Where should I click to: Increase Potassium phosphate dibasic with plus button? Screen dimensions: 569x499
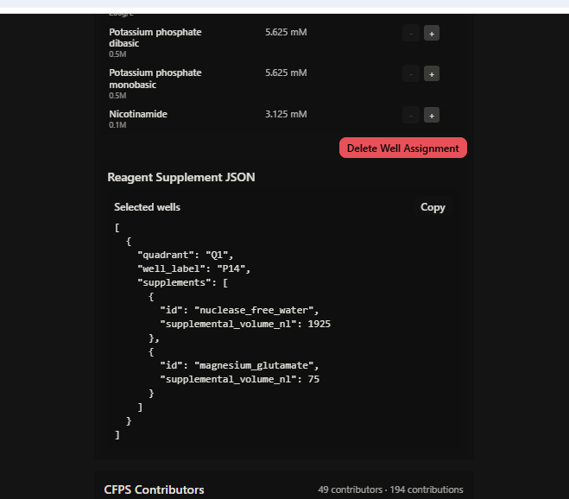point(432,34)
